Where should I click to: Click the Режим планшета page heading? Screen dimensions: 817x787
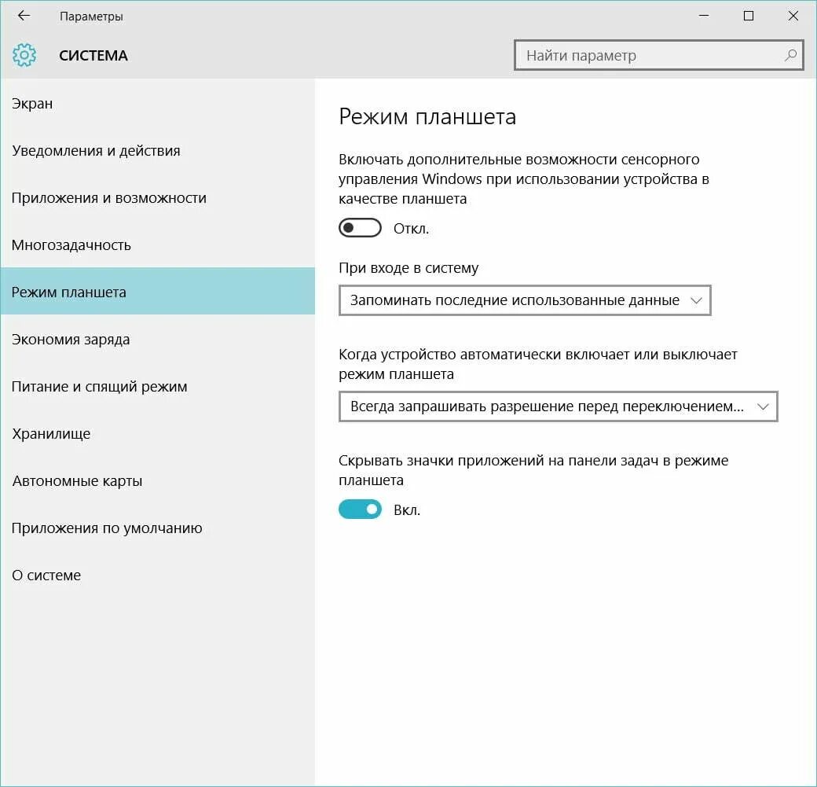[427, 117]
